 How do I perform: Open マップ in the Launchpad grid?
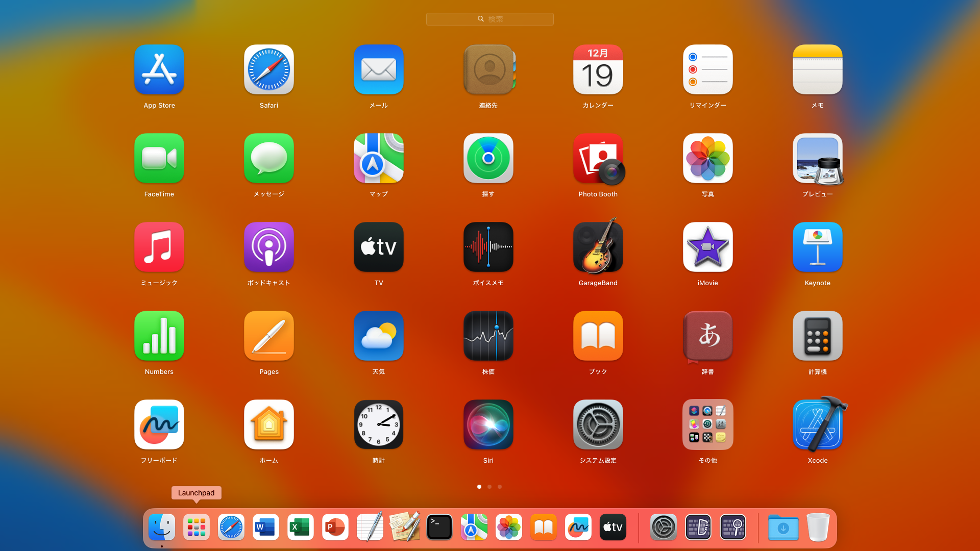[379, 158]
